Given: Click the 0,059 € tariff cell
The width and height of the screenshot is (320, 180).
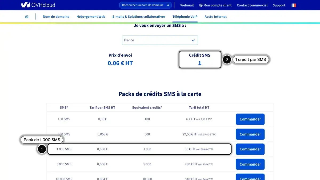Looking at the screenshot, I should point(102,134).
